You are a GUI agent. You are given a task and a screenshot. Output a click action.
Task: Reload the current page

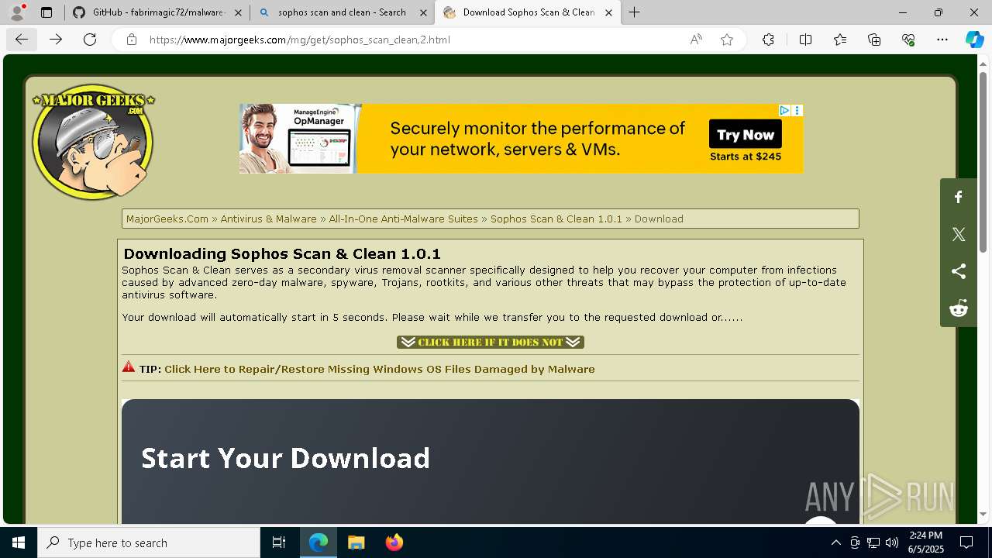90,40
